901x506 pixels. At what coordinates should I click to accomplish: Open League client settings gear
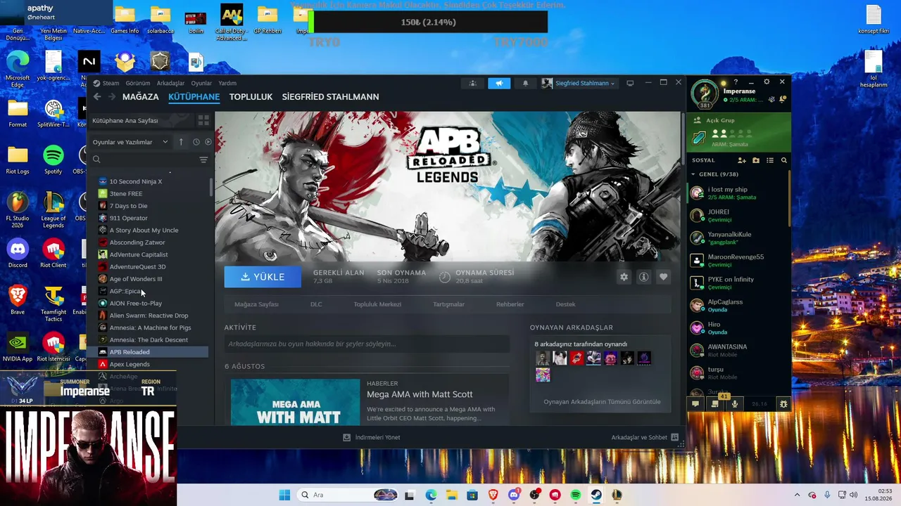click(x=767, y=82)
